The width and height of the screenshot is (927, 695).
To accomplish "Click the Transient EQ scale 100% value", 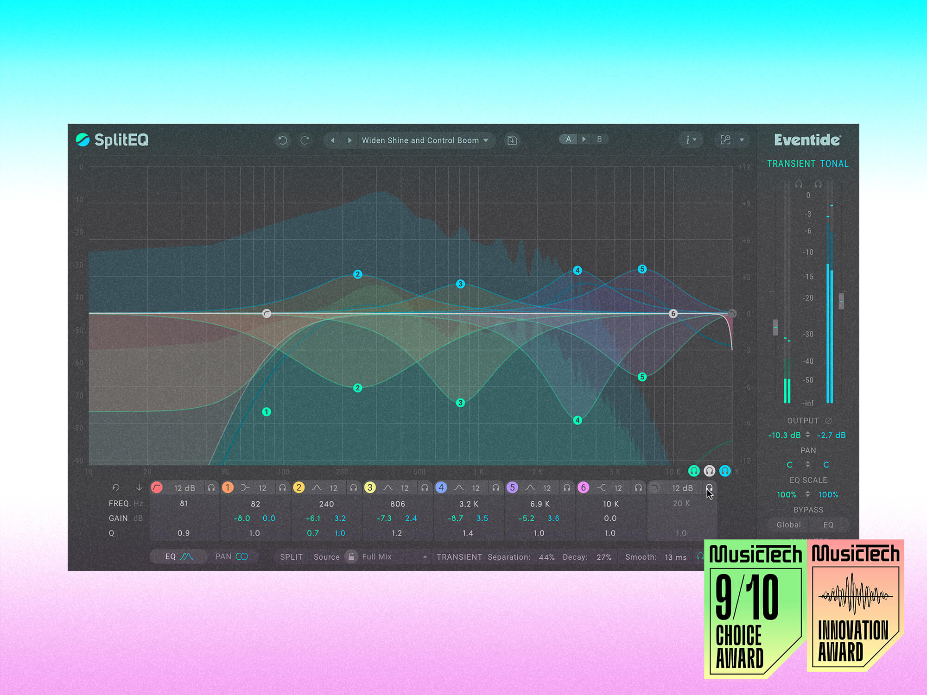I will click(787, 494).
